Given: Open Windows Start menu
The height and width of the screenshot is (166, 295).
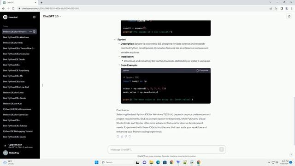Looking at the screenshot, I should pos(96,162).
